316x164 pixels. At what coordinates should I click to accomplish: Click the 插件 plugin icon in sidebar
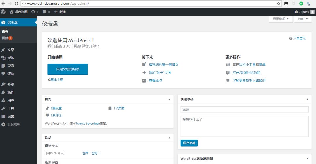(x=3, y=92)
